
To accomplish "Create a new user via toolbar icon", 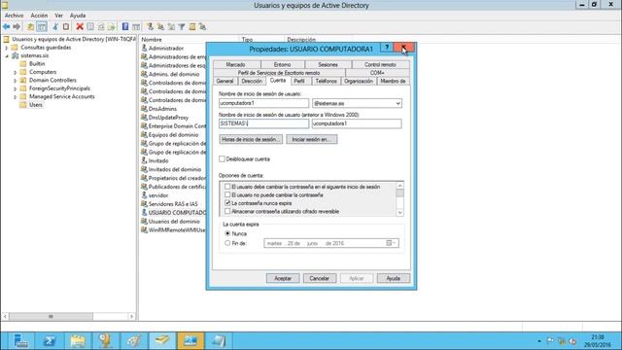I will tap(150, 26).
